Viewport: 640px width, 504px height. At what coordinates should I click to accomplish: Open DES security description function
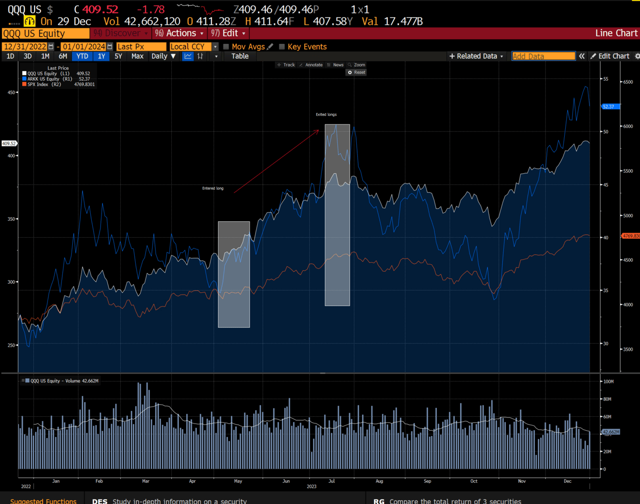click(x=169, y=501)
